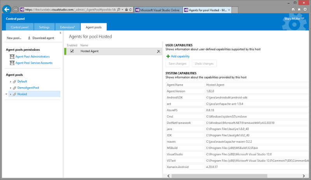Click the VisualStudio capability path value
Viewport: 311px width, 180px height.
pos(239,154)
